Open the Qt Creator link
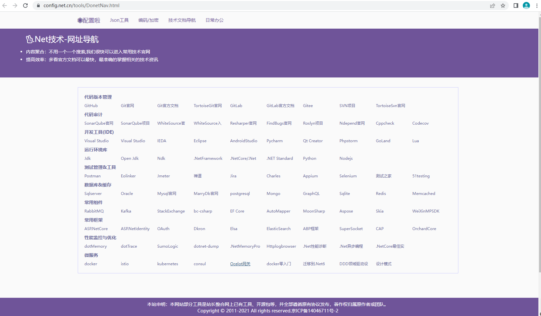Image resolution: width=541 pixels, height=316 pixels. [313, 141]
